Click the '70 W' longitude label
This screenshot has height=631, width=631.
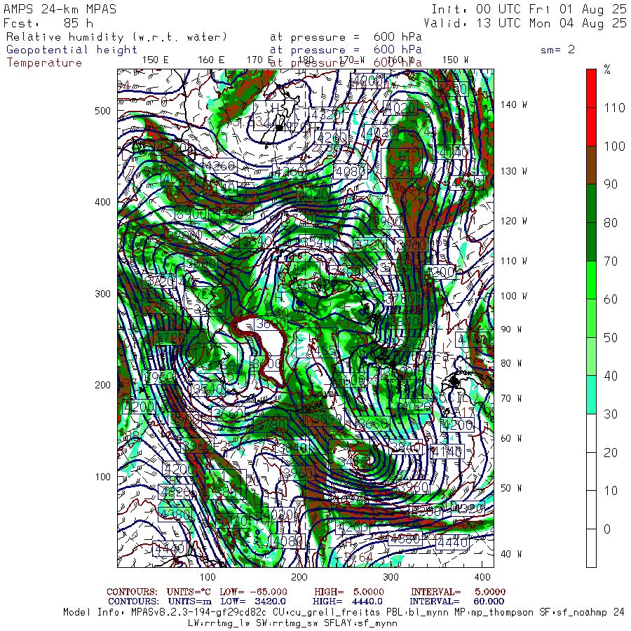point(511,398)
